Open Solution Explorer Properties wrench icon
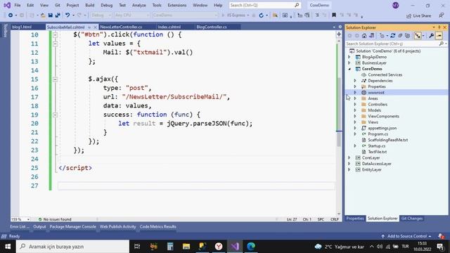 (431, 36)
